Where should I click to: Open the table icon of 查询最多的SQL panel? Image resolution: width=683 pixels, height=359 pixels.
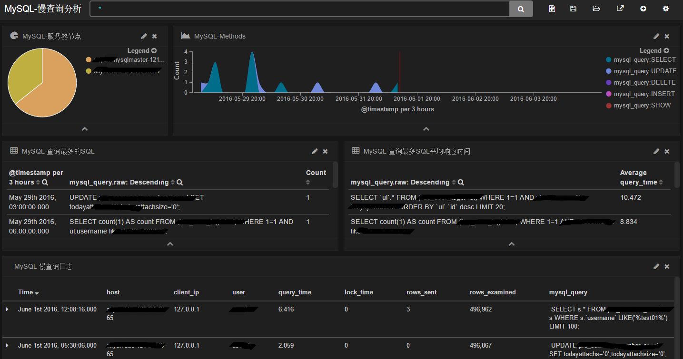[x=14, y=151]
